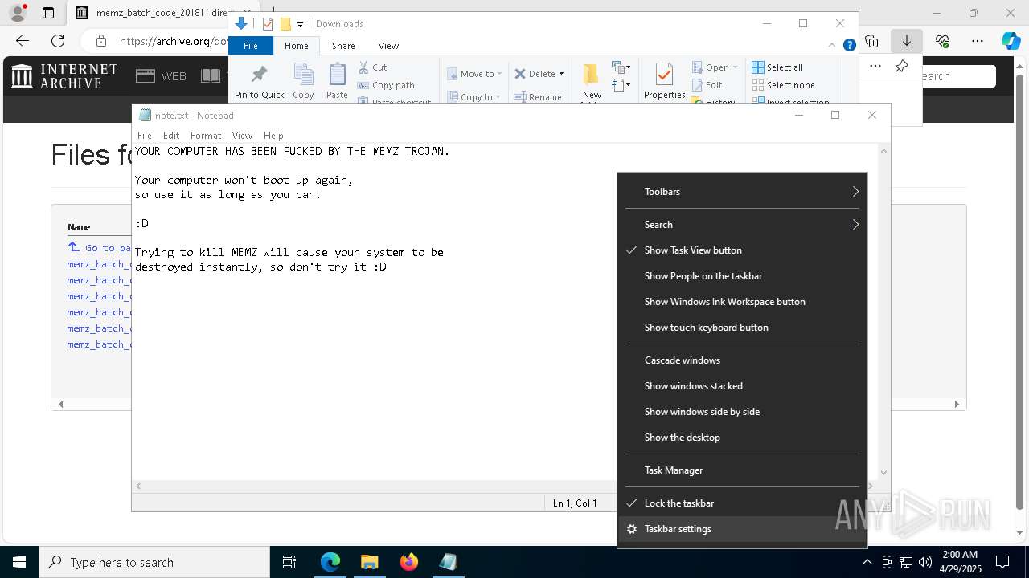This screenshot has height=578, width=1029.
Task: Click the Windows Start button
Action: click(x=19, y=562)
